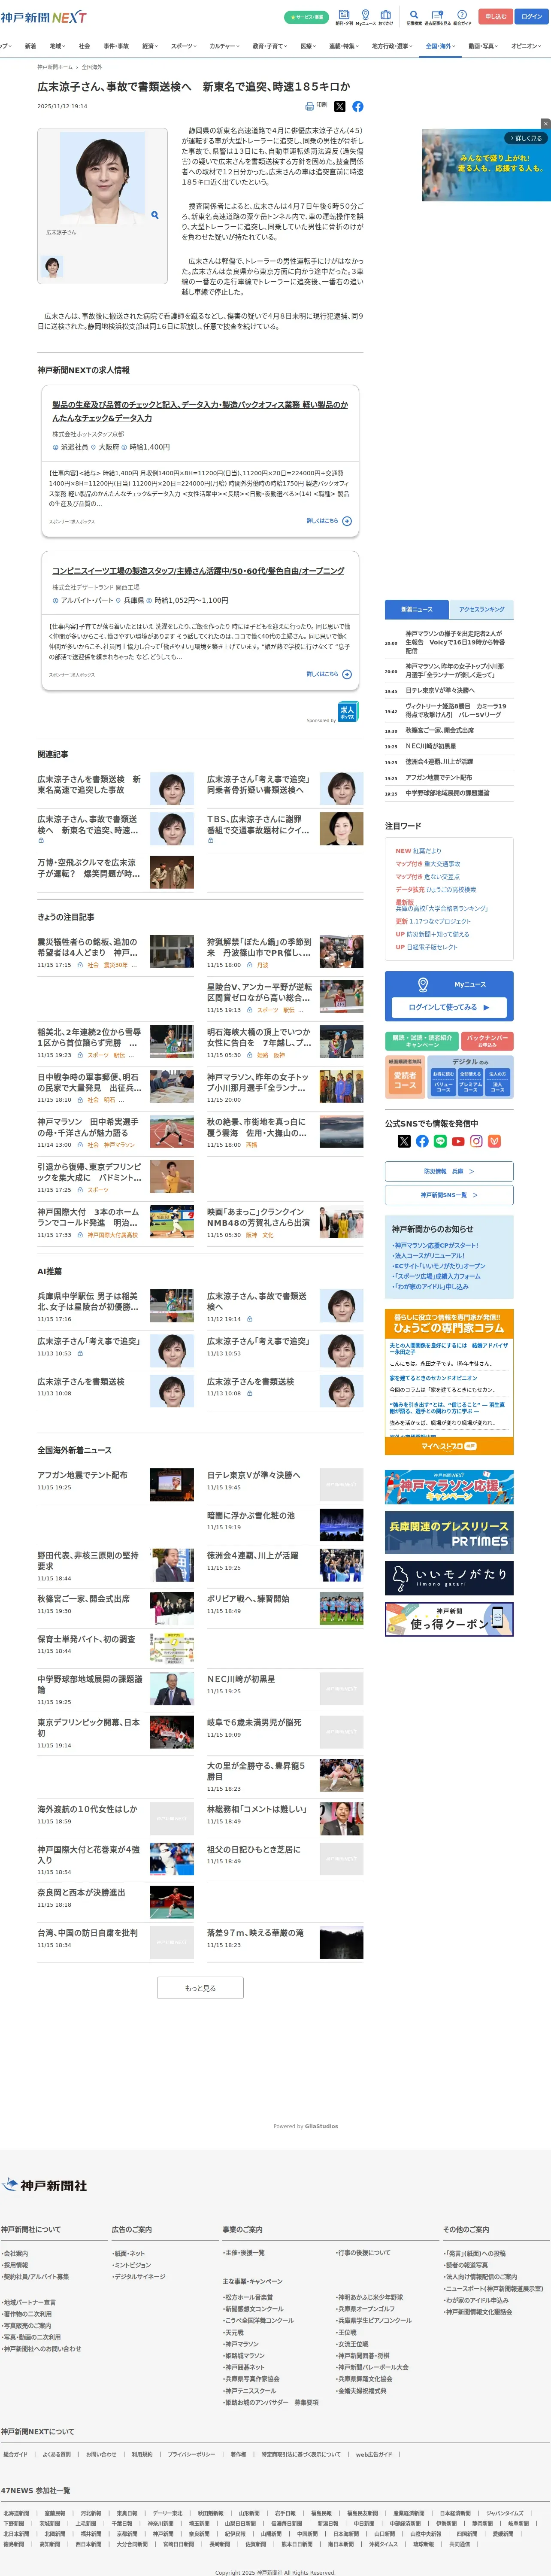Image resolution: width=551 pixels, height=2576 pixels.
Task: Open プライバシーポリシー footer link
Action: 191,2454
